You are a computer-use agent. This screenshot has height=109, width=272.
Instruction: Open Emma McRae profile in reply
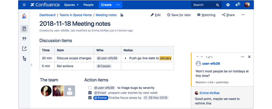(x=210, y=93)
